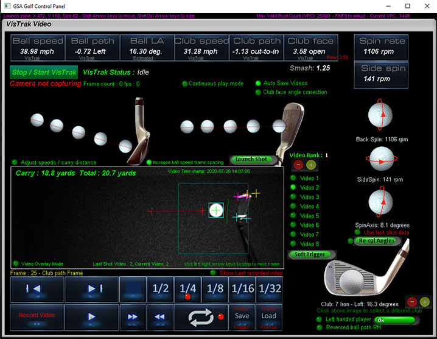Click the Club speed readout panel
This screenshot has width=437, height=339.
201,48
